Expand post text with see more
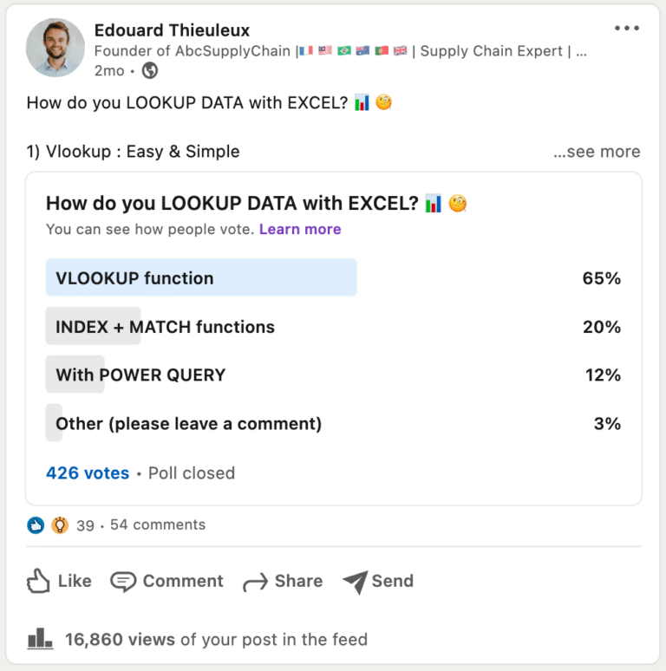This screenshot has width=666, height=671. [x=597, y=152]
